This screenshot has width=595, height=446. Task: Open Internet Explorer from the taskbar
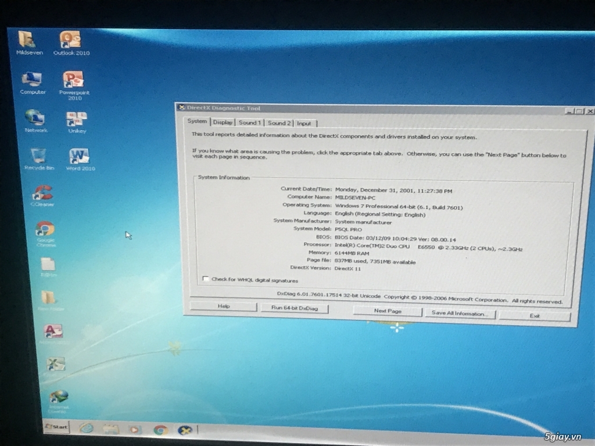pos(87,429)
